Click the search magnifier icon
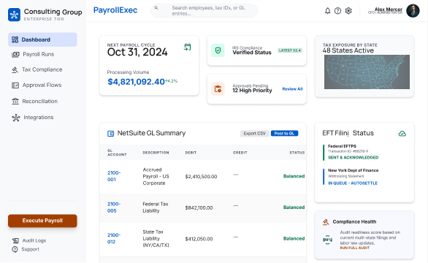428x263 pixels. click(156, 8)
